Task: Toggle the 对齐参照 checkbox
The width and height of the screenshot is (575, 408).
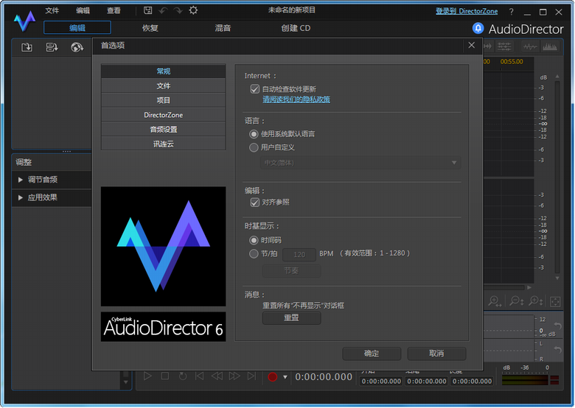Action: click(x=255, y=202)
